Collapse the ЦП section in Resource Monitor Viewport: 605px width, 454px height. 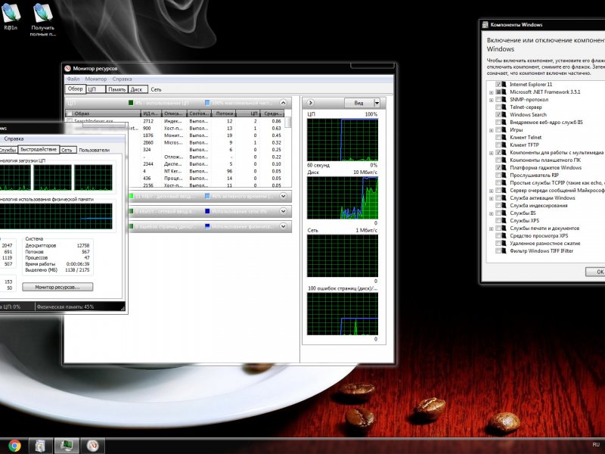pyautogui.click(x=283, y=103)
